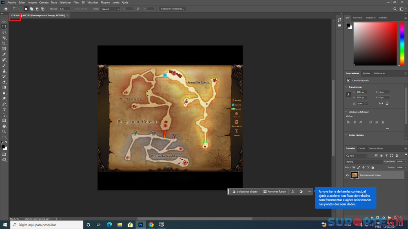The image size is (408, 229).
Task: Click the Selecionar objeto button
Action: tap(245, 192)
